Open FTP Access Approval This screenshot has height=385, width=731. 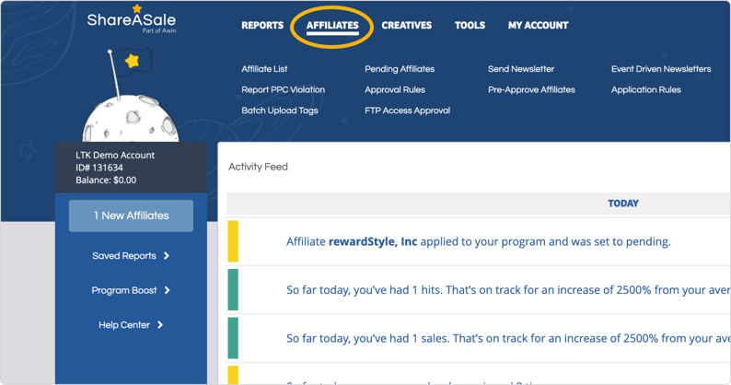click(x=408, y=111)
